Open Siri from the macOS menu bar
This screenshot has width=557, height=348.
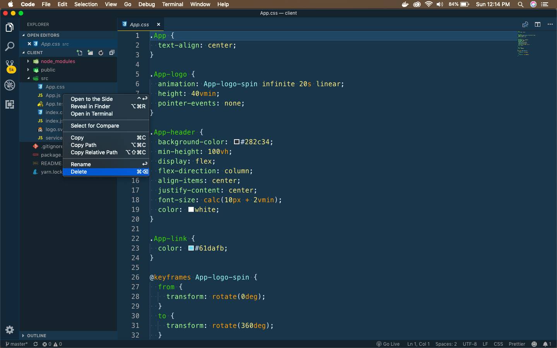point(533,4)
